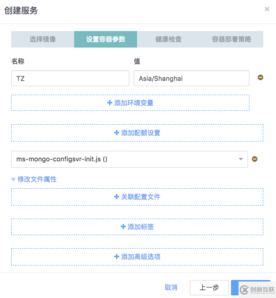Go to 健康检查 tab
The height and width of the screenshot is (298, 276).
click(169, 39)
